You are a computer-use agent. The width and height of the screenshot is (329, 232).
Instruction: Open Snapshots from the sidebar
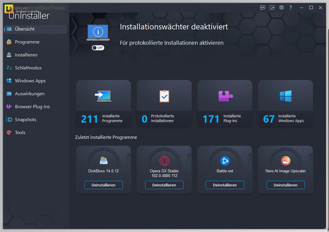coord(25,120)
